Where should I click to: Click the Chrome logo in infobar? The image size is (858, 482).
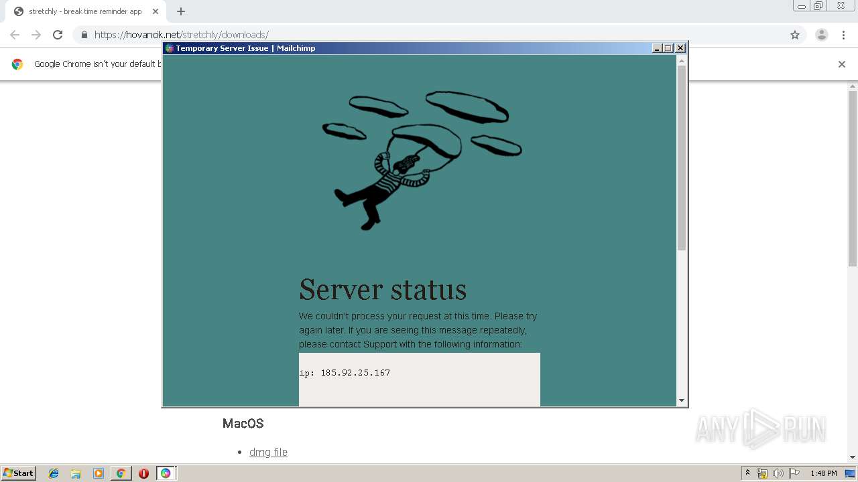[x=17, y=64]
